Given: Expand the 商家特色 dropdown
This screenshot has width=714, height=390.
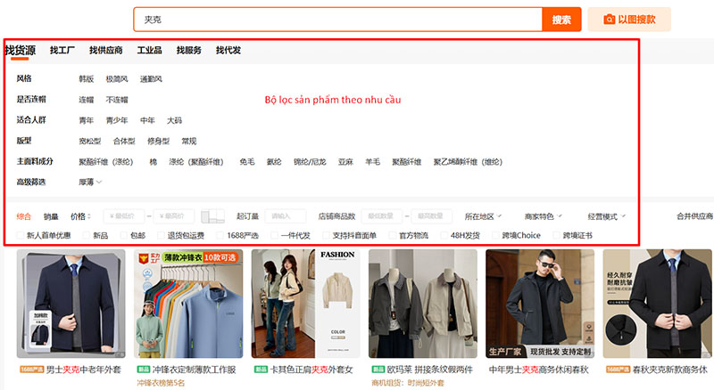Looking at the screenshot, I should coord(543,216).
